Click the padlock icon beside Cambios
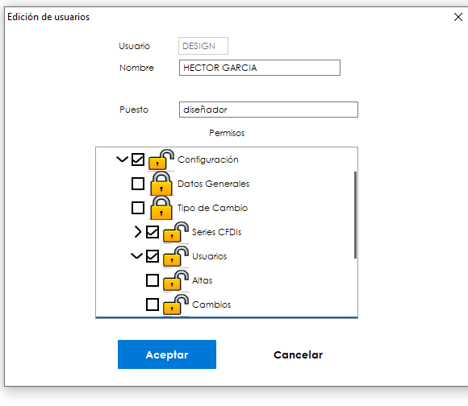The height and width of the screenshot is (406, 468). [176, 304]
